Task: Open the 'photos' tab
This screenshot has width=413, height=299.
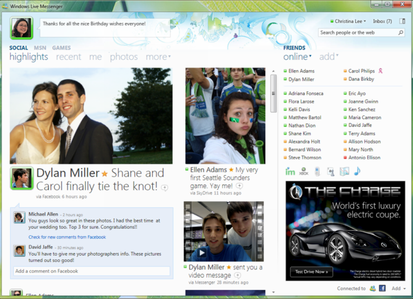Action: tap(123, 57)
